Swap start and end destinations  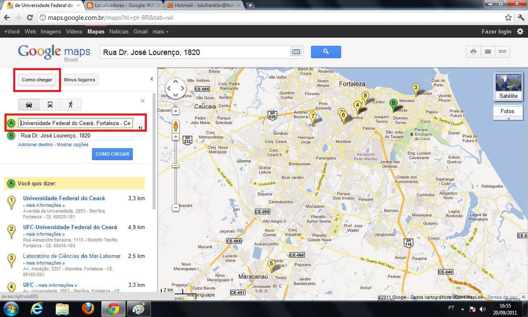pyautogui.click(x=140, y=128)
